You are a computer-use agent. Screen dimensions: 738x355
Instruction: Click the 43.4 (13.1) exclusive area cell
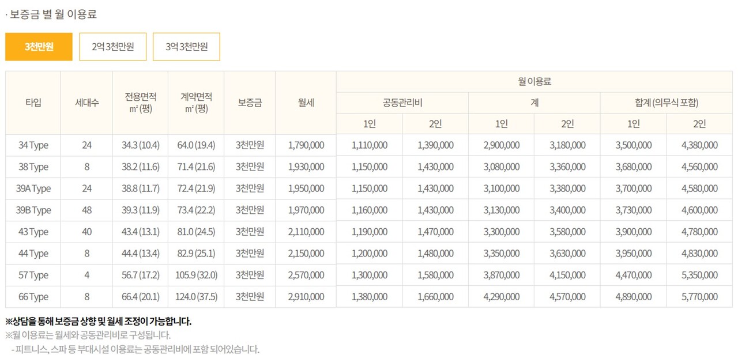(x=140, y=232)
